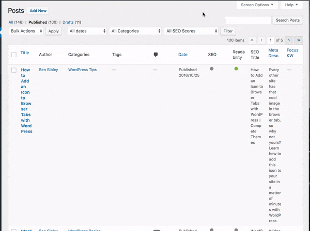Click the previous page arrow in pagination

point(261,40)
